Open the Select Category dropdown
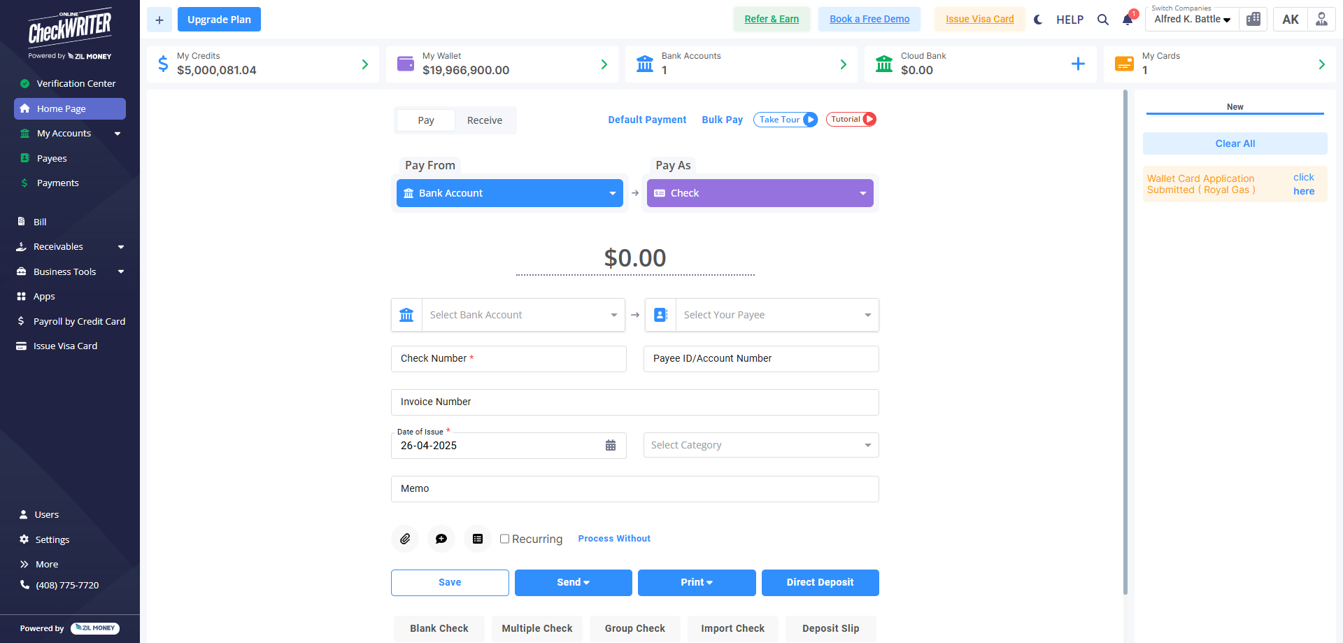The height and width of the screenshot is (643, 1343). tap(761, 445)
